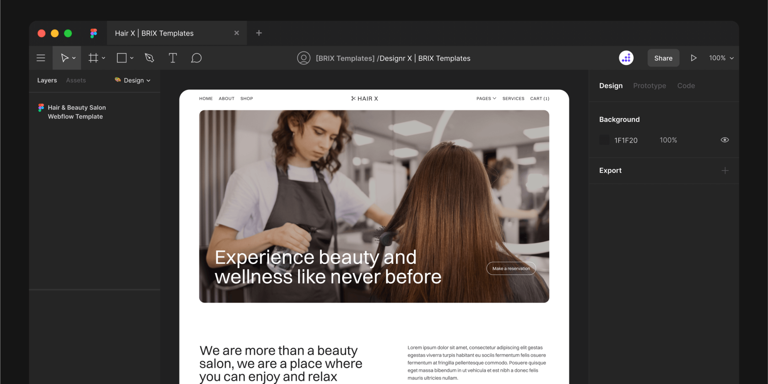
Task: Select the Rectangle shape tool
Action: tap(121, 58)
